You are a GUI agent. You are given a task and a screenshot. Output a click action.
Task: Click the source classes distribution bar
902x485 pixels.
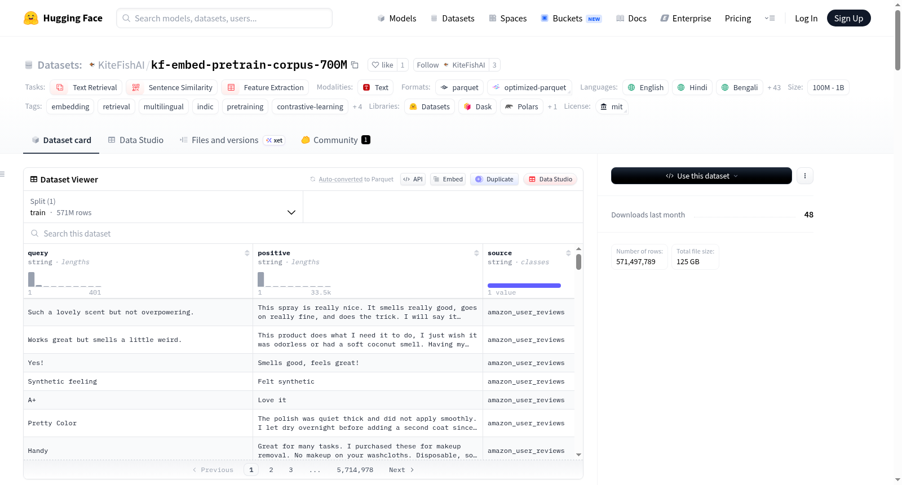coord(524,286)
